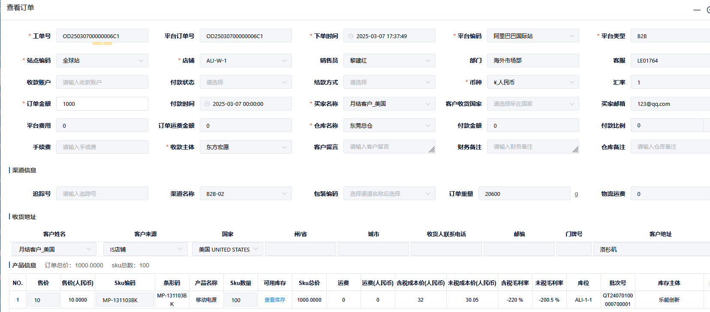This screenshot has height=312, width=710.
Task: Click the resize handle of 财务备注 textarea
Action: [575, 150]
